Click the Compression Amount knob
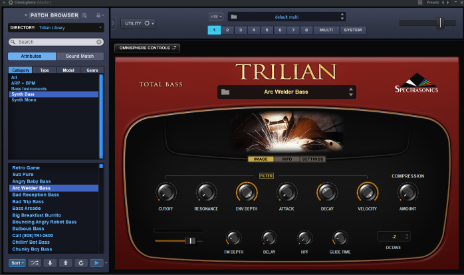464x275 pixels. [x=407, y=193]
